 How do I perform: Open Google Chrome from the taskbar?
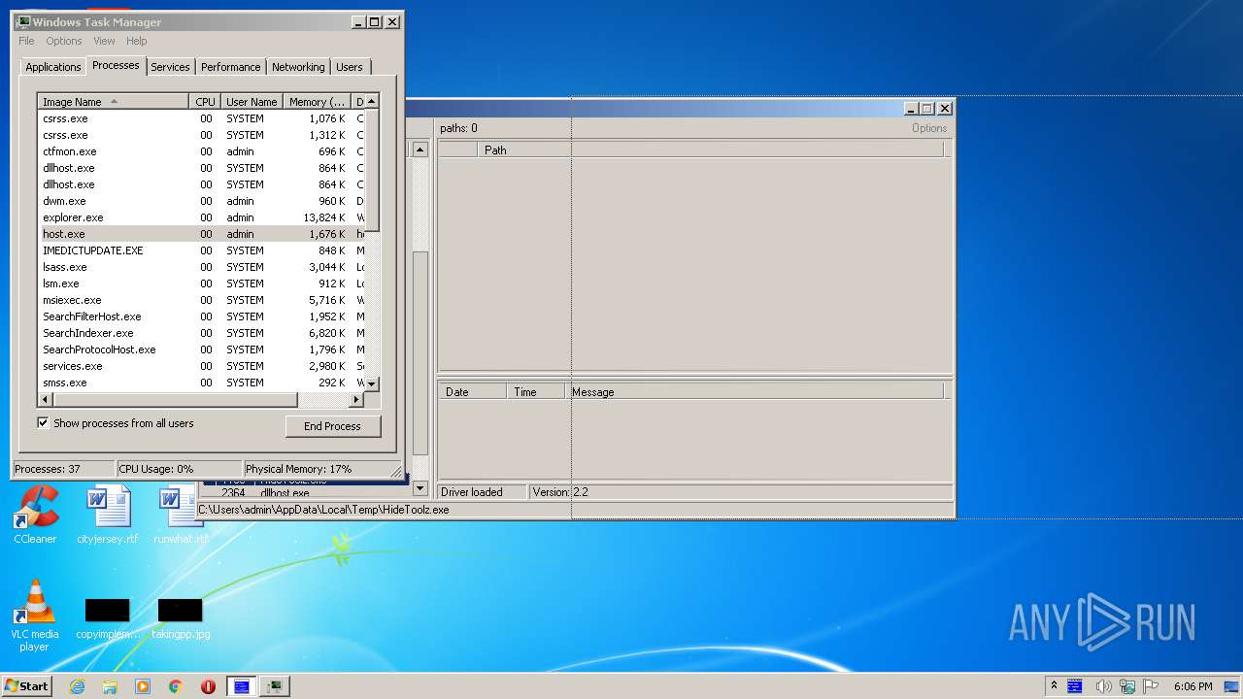coord(176,686)
